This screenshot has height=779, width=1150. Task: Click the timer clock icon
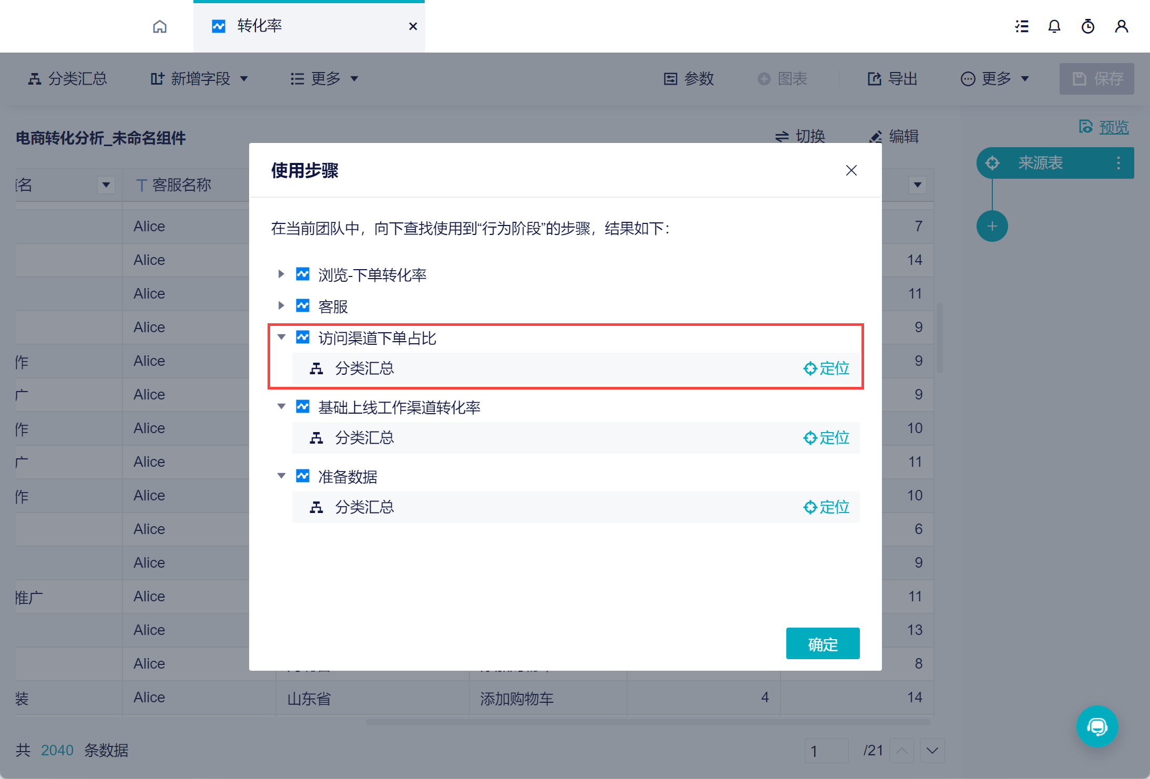pyautogui.click(x=1087, y=26)
